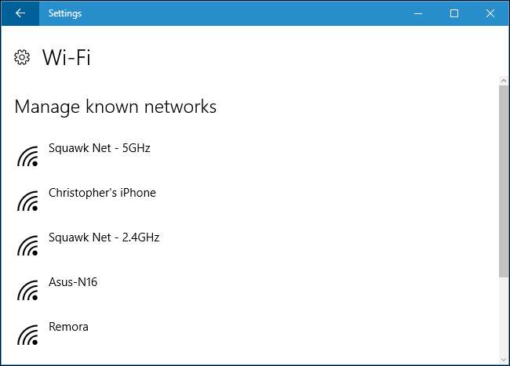Click the vertical scrollbar thumb
Screen dimensions: 510x366
click(503, 180)
